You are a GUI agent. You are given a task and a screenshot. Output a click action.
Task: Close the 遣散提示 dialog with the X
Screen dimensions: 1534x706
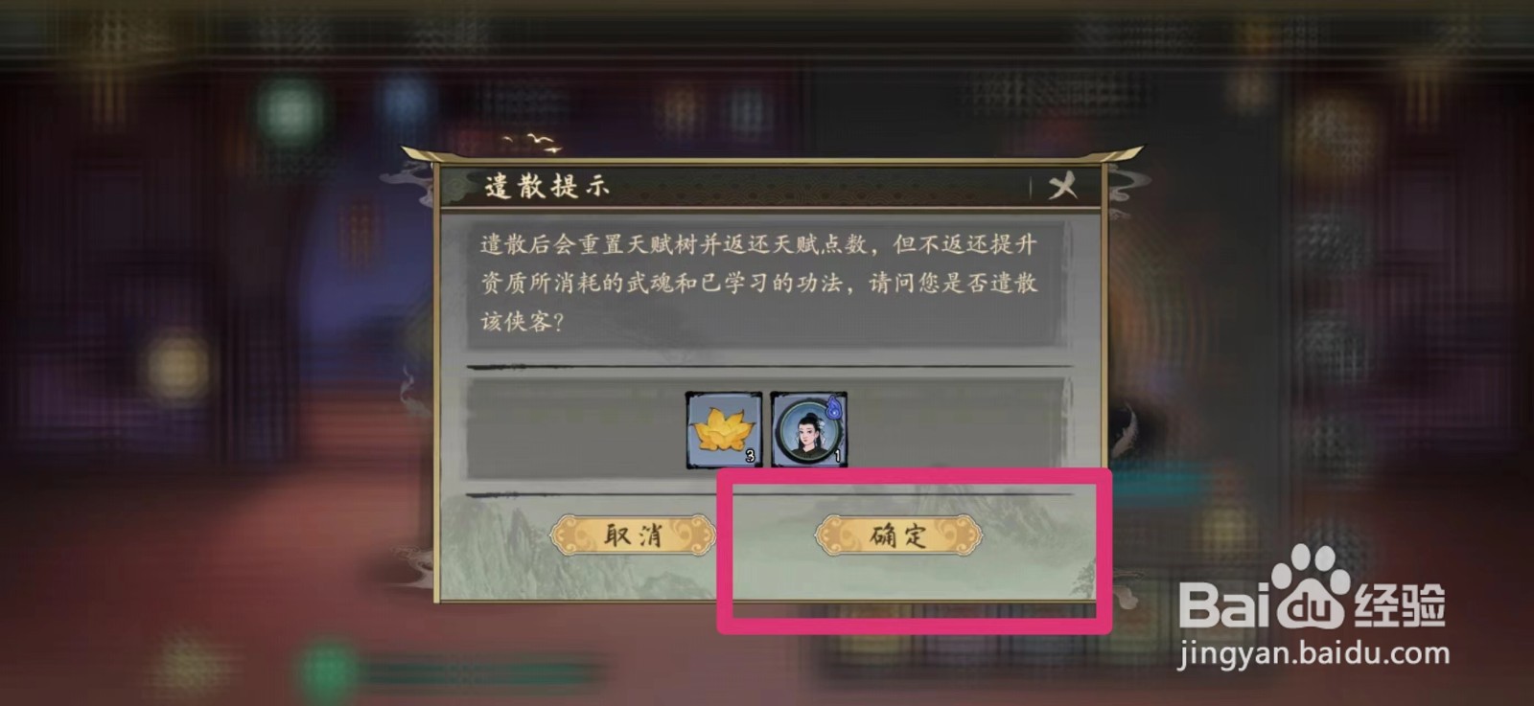[x=1062, y=186]
